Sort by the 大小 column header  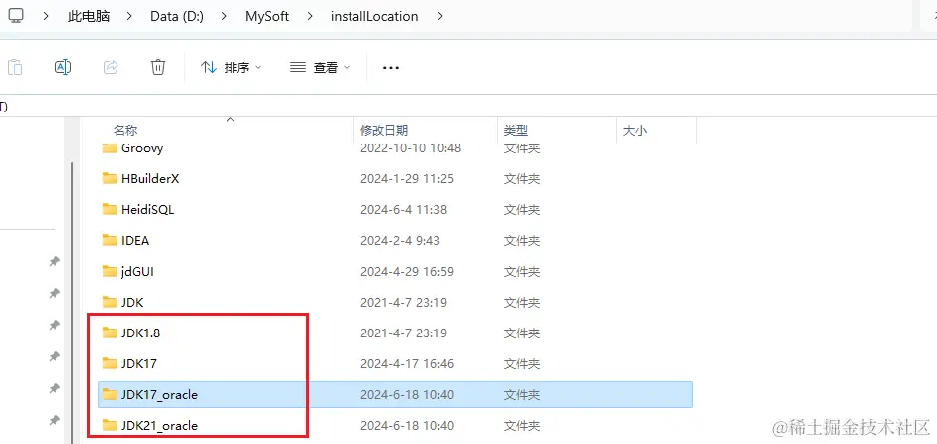634,130
